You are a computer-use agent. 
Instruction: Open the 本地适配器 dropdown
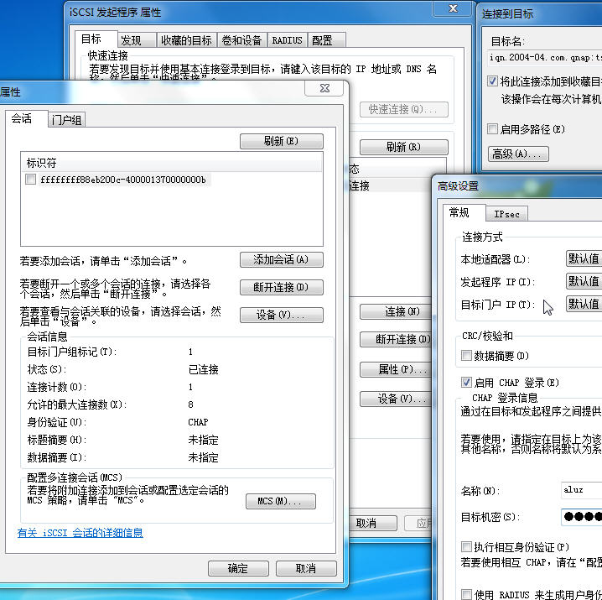[584, 259]
